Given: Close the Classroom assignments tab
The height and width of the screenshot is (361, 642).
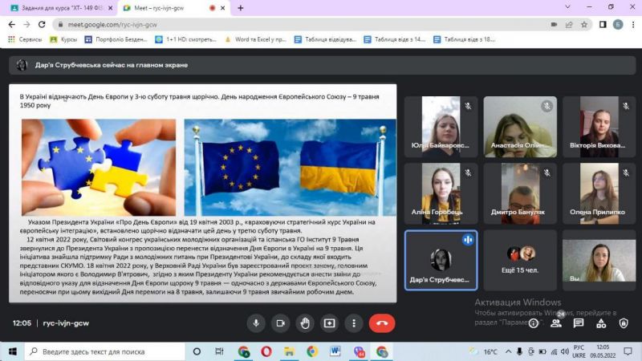Looking at the screenshot, I should pyautogui.click(x=111, y=8).
